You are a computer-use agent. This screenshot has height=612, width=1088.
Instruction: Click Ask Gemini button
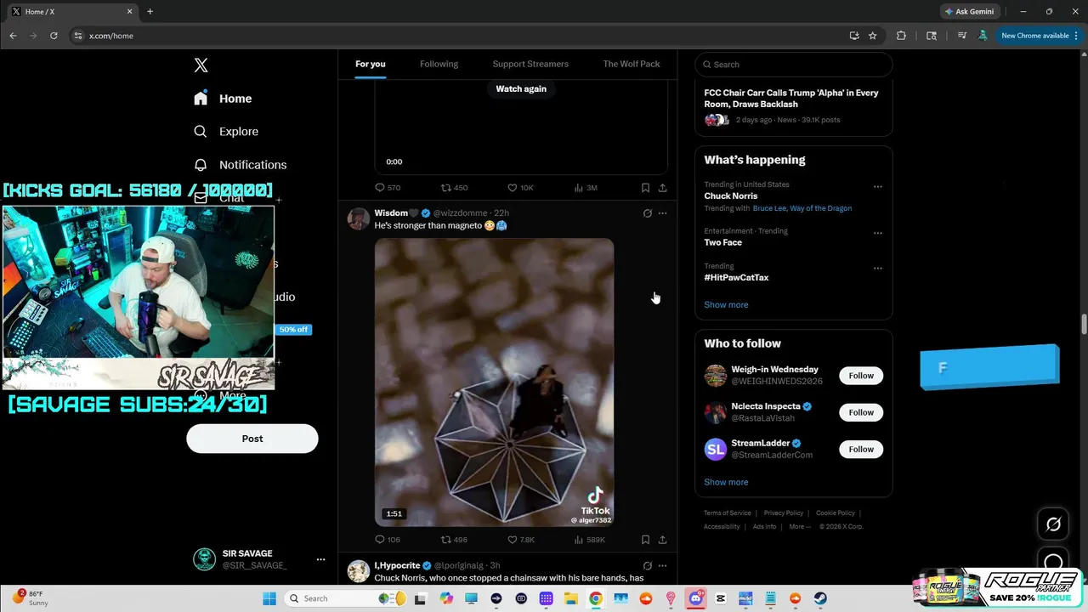click(968, 12)
